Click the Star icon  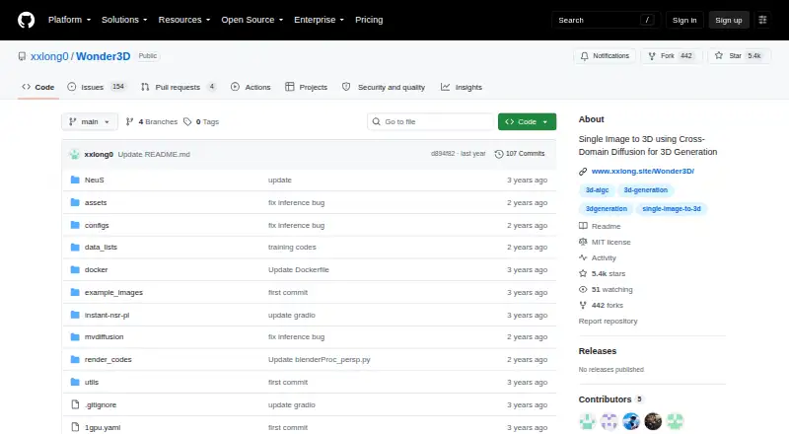click(x=719, y=56)
